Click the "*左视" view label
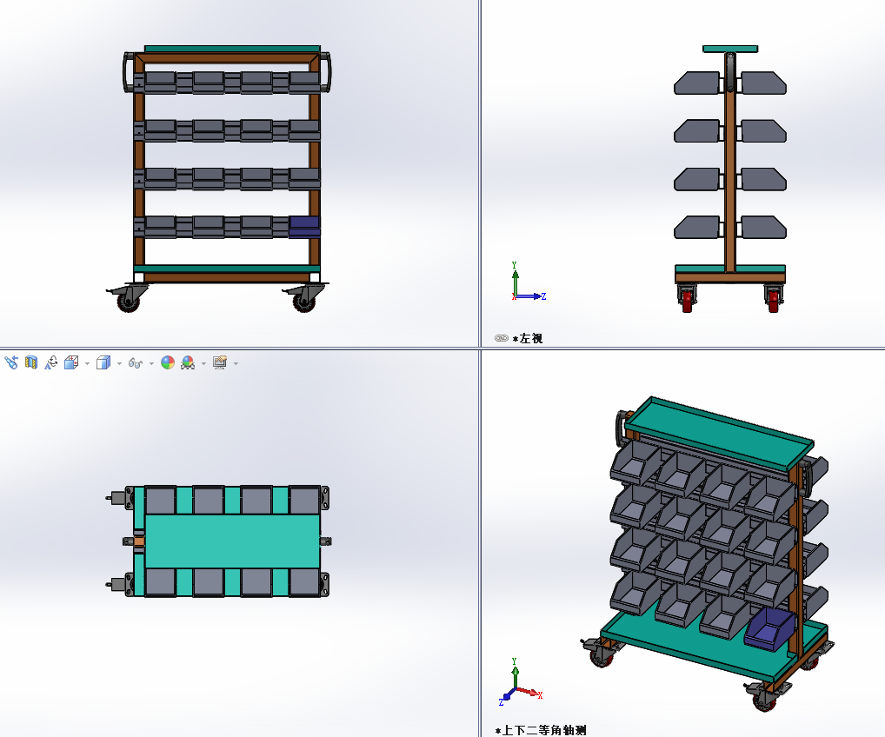 [x=528, y=338]
